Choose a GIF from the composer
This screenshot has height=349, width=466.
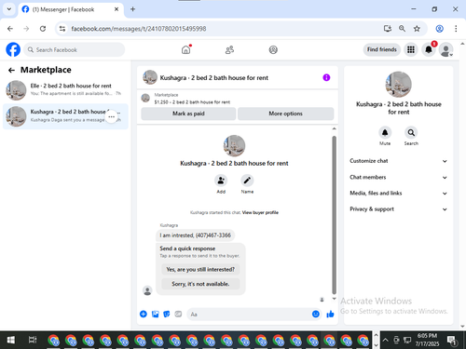pyautogui.click(x=178, y=314)
